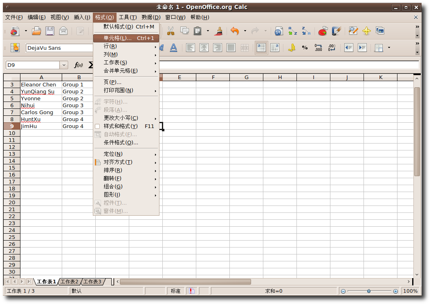Open the Navigator star icon
The width and height of the screenshot is (431, 305).
tap(366, 31)
